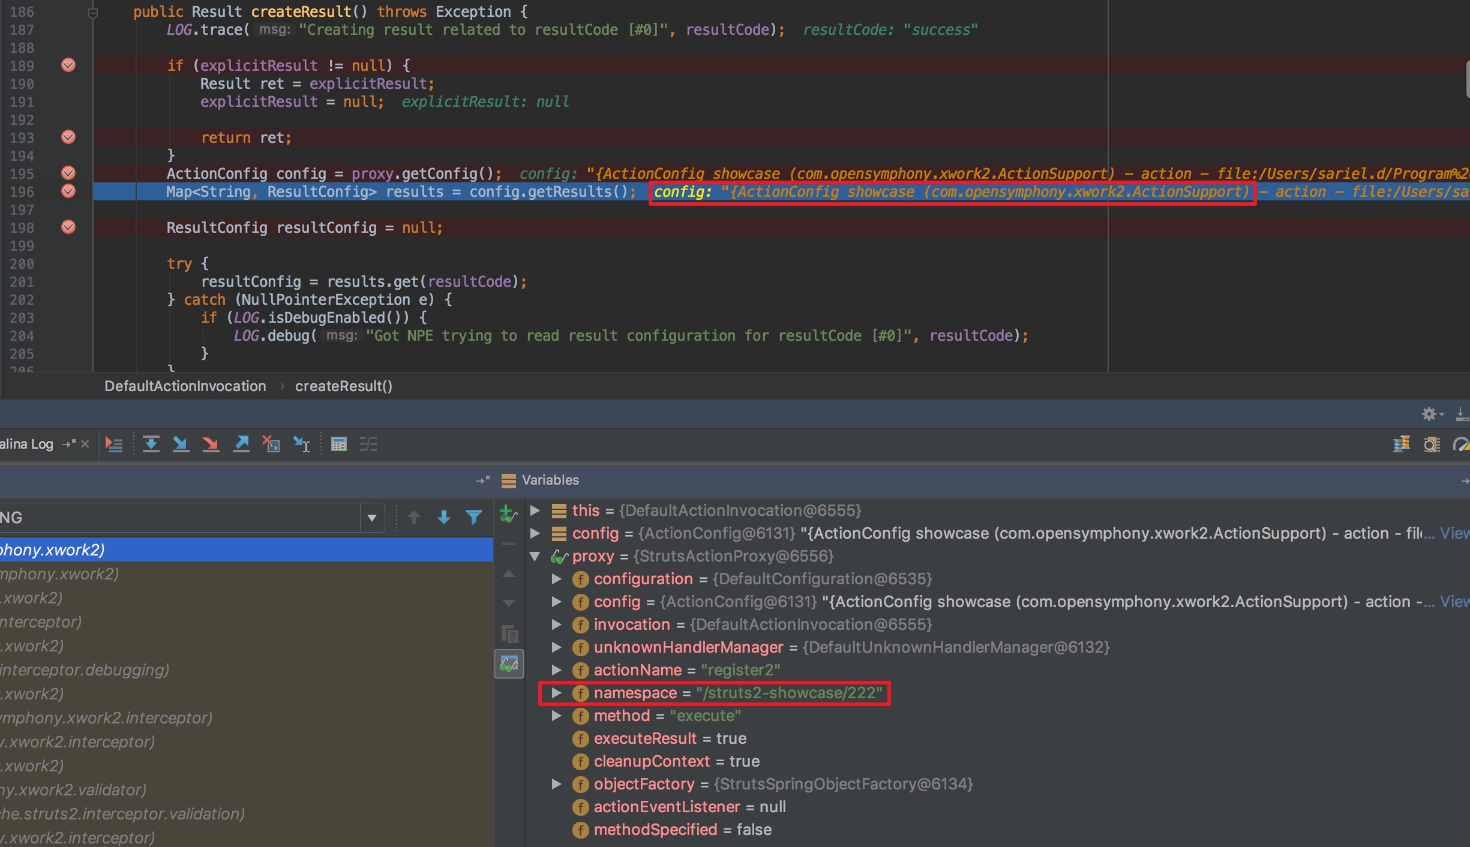1470x847 pixels.
Task: Select the interceptor.debugging stack frame
Action: [x=247, y=669]
